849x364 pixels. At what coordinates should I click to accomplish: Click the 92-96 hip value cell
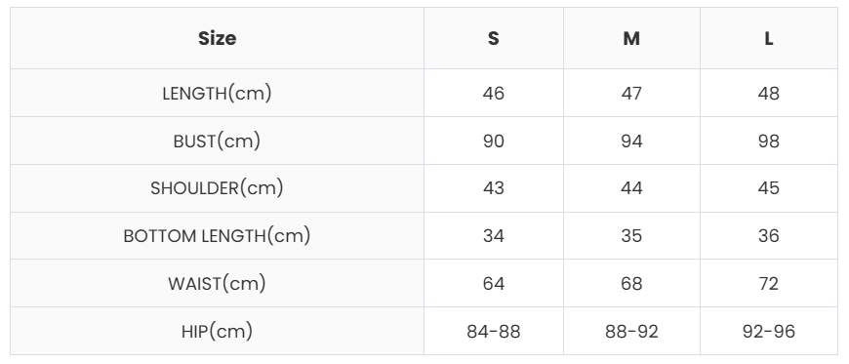click(769, 331)
